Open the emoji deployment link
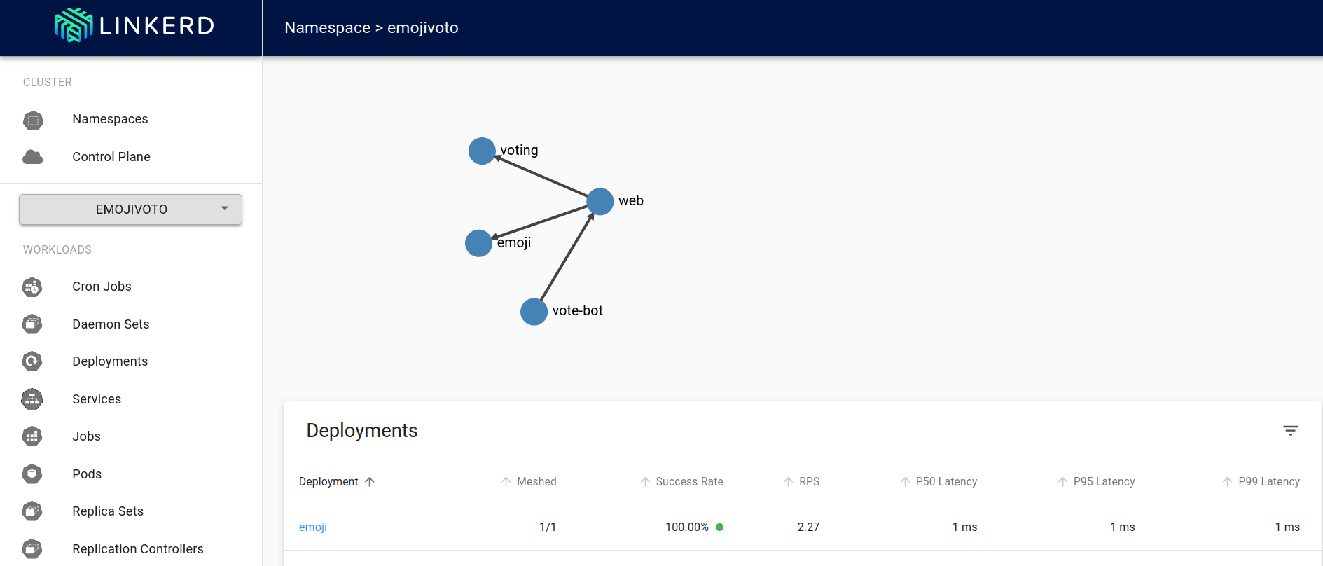1323x566 pixels. click(313, 527)
